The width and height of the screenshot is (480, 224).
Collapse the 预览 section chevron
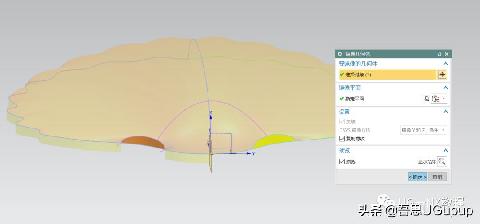pos(445,151)
